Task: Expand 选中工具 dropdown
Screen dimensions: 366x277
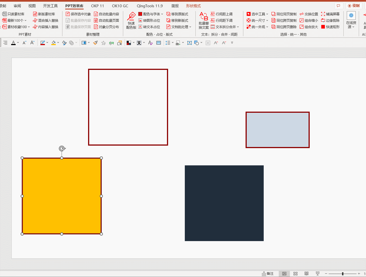Action: coord(267,14)
